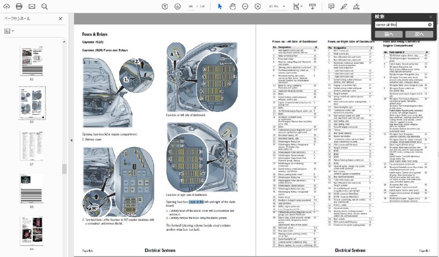Viewport: 439px width, 257px height.
Task: Select the page 66 thumbnail
Action: click(x=32, y=103)
